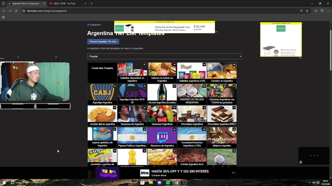Bookmark this page with the star icon

click(307, 11)
